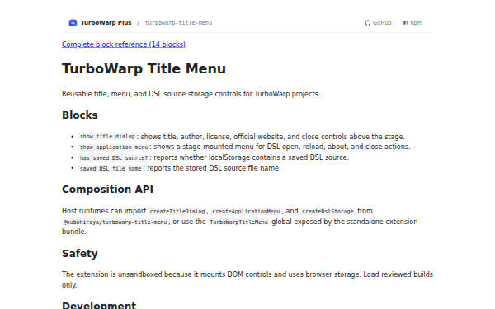The width and height of the screenshot is (495, 309).
Task: Click the Blocks section heading
Action: pyautogui.click(x=80, y=115)
